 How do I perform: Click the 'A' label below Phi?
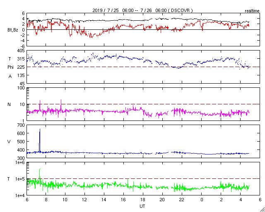click(10, 77)
